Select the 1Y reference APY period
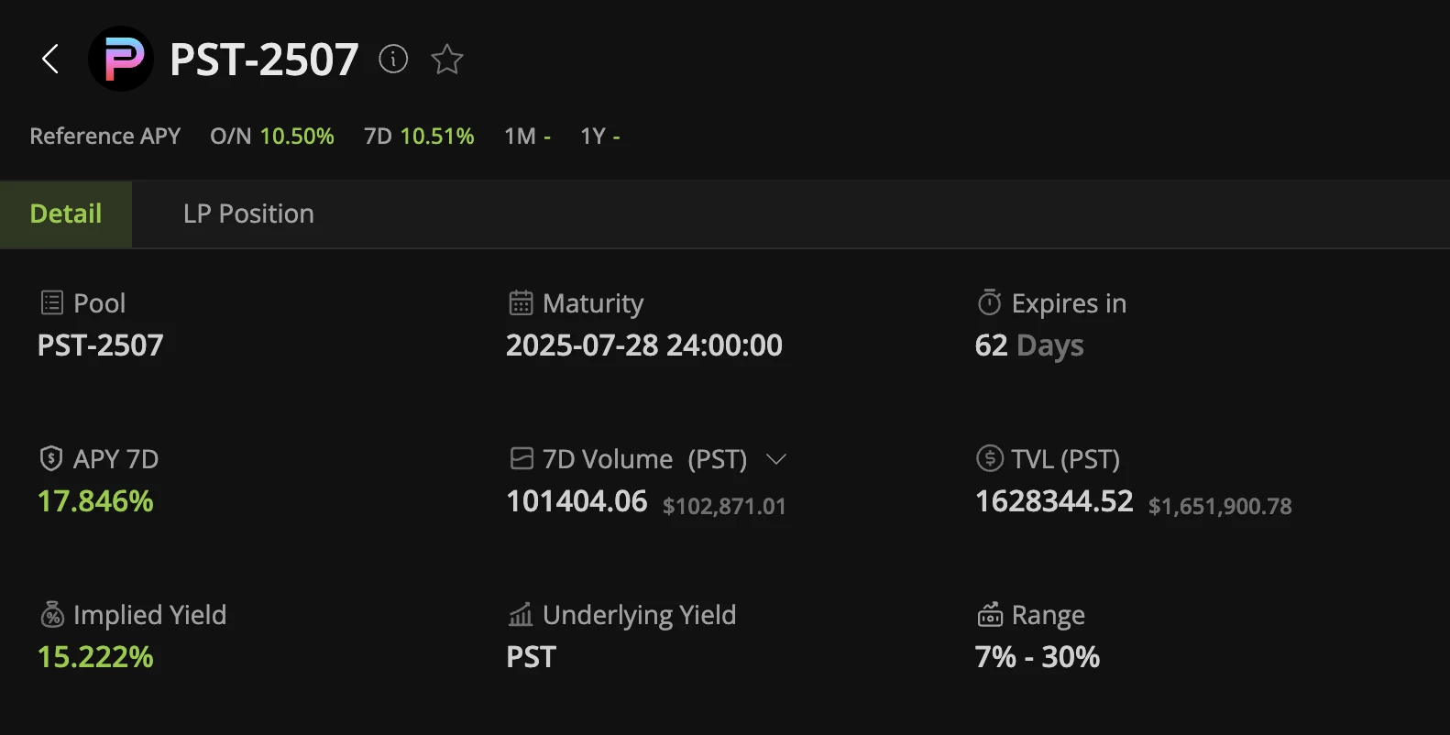This screenshot has width=1450, height=735. tap(600, 137)
